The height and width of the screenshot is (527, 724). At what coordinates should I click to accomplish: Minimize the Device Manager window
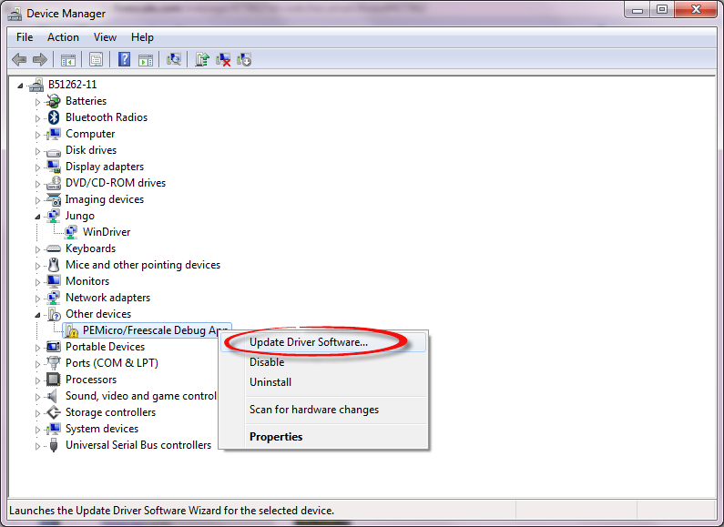point(637,10)
